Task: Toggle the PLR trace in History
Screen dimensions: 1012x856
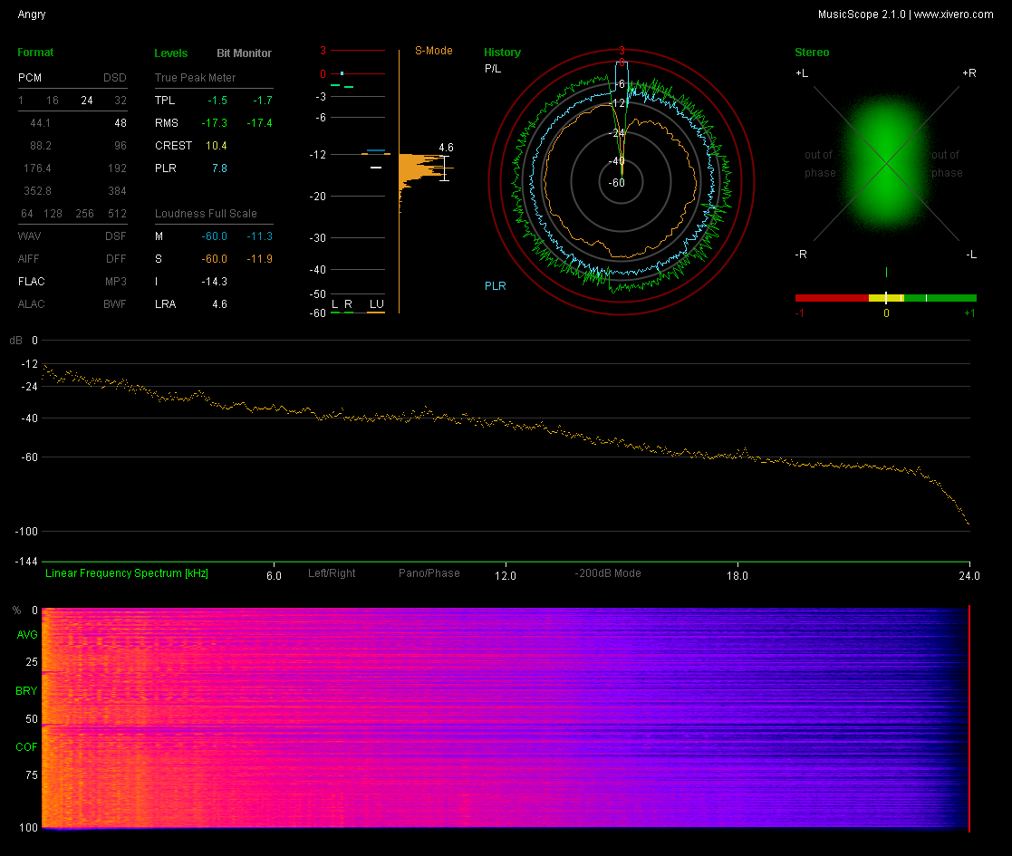Action: [x=496, y=286]
